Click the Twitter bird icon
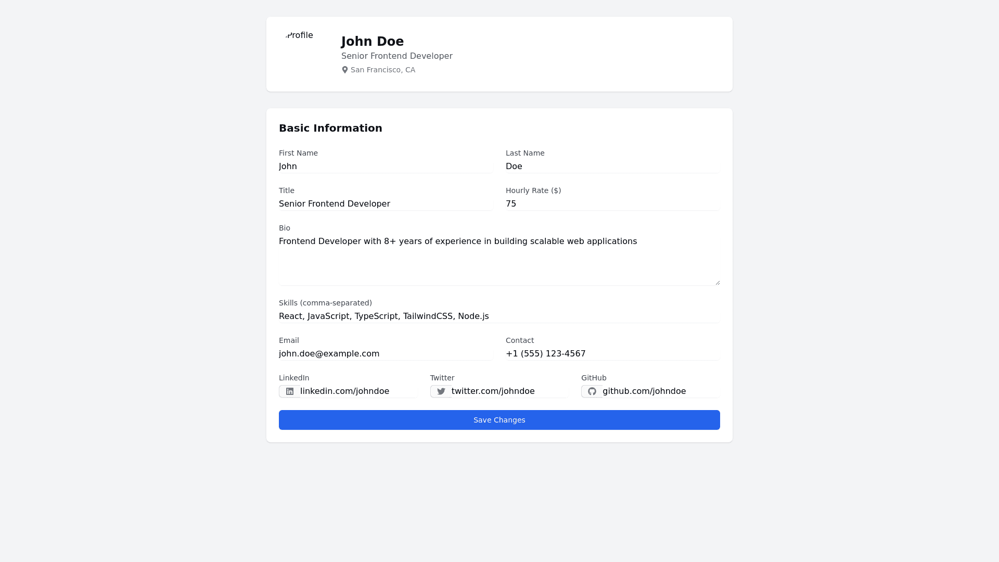 (x=441, y=391)
